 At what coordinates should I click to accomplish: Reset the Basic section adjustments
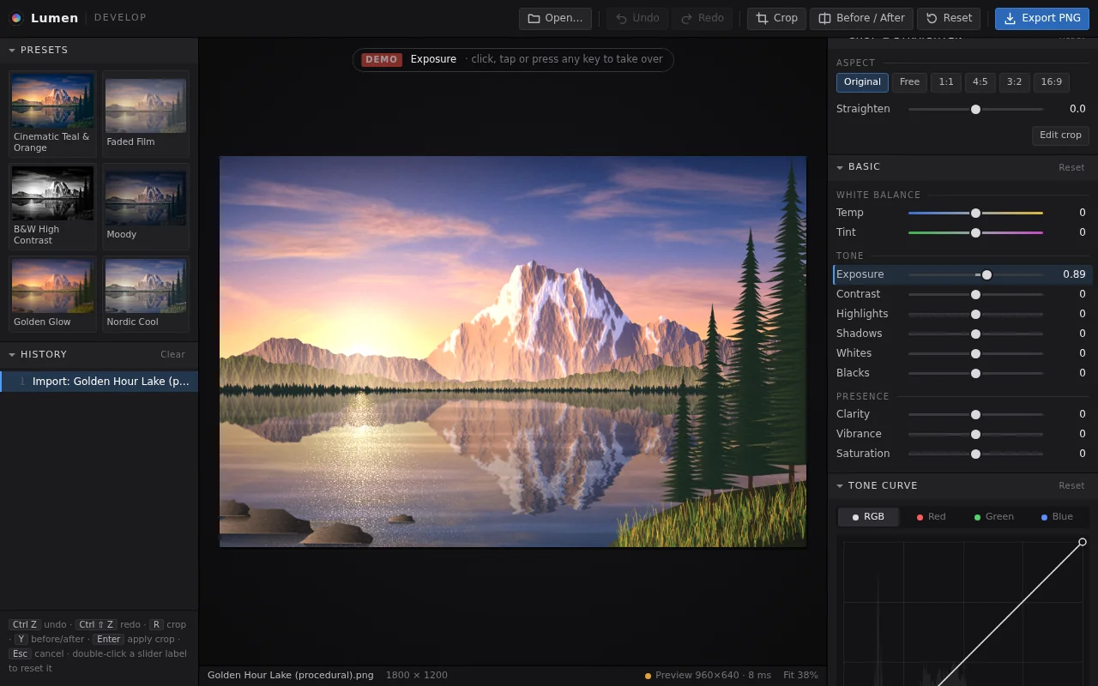pyautogui.click(x=1071, y=168)
